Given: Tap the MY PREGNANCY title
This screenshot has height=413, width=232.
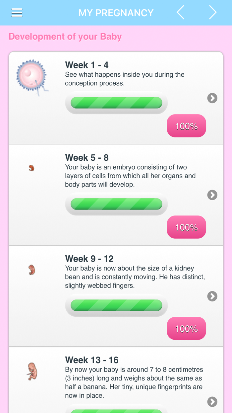Looking at the screenshot, I should click(116, 13).
